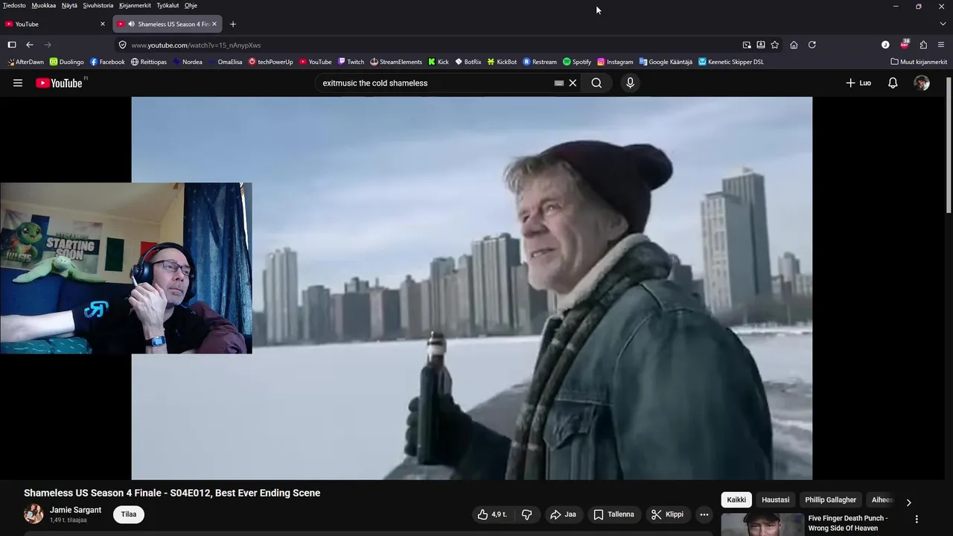Close the first YouTube tab
Screen dimensions: 953x536
coord(103,24)
